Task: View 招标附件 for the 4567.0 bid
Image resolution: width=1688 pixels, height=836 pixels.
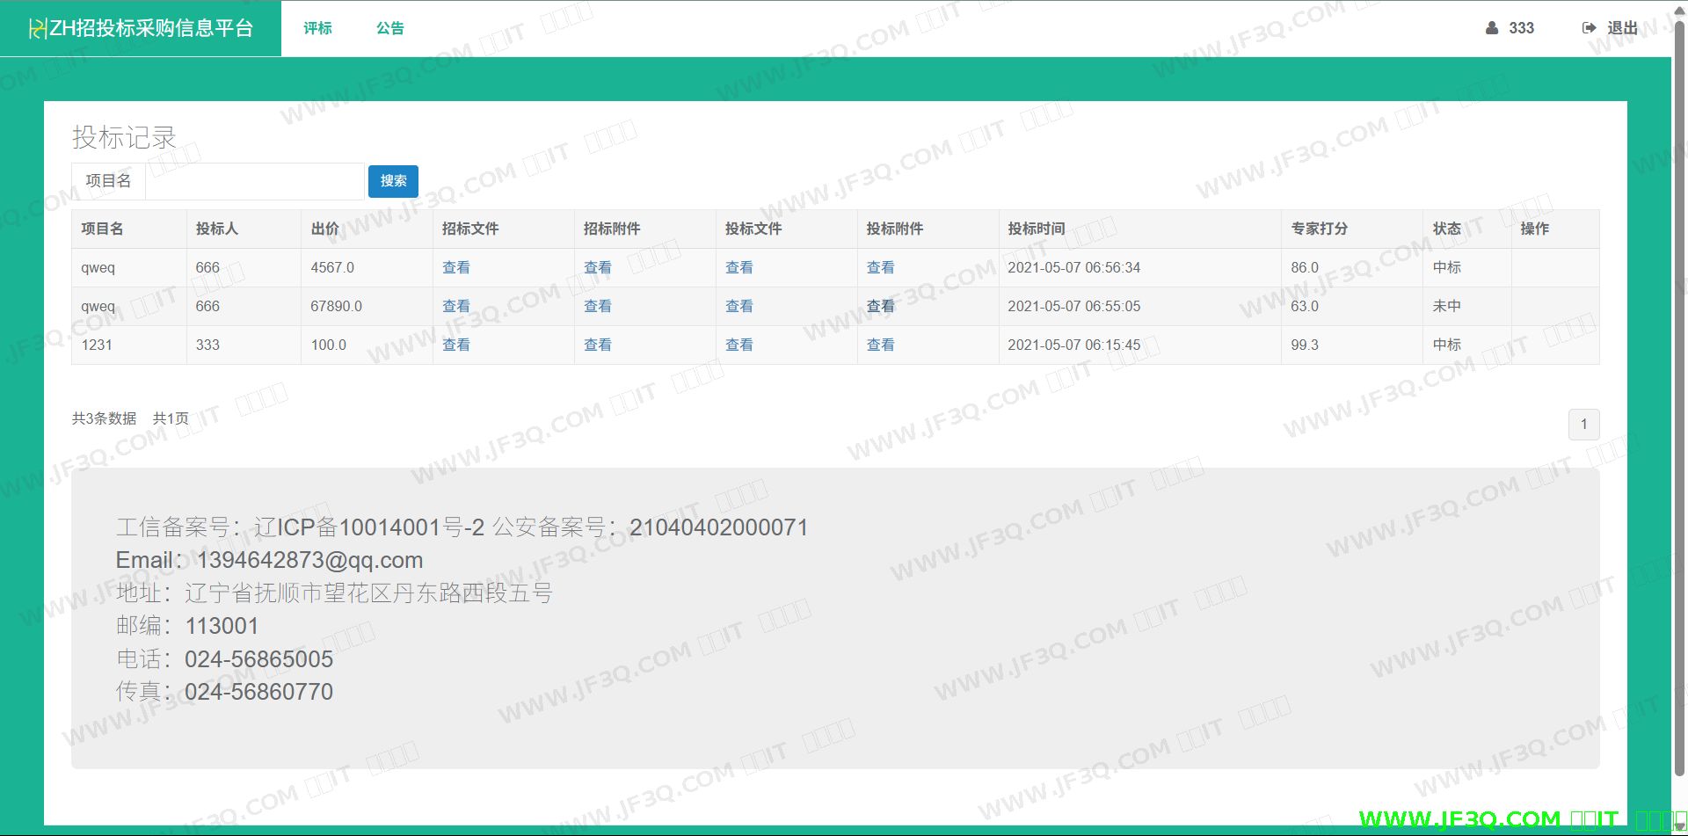Action: point(597,267)
